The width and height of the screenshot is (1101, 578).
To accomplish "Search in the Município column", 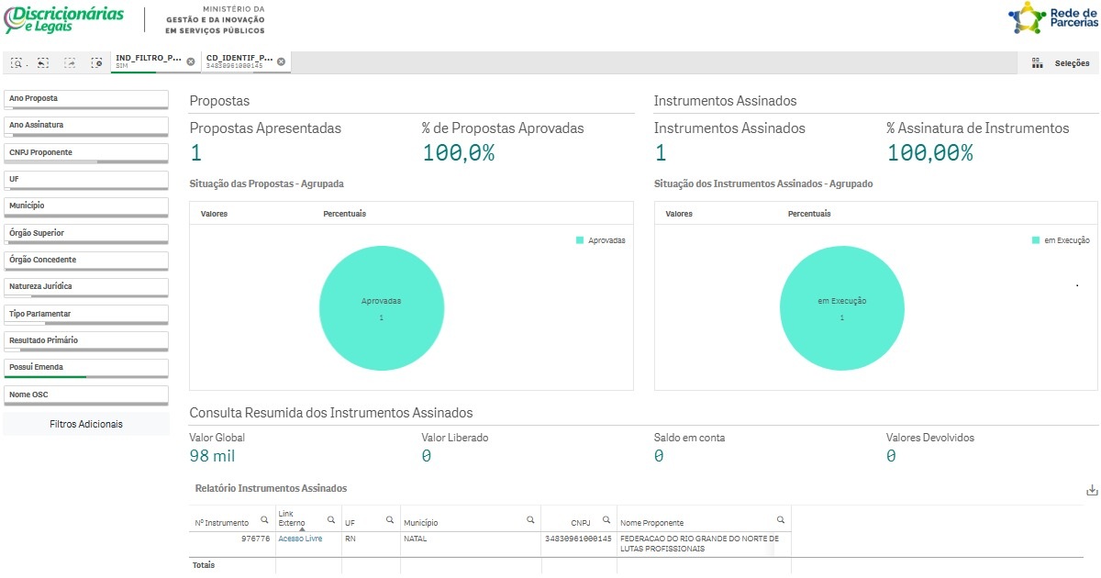I will (530, 520).
